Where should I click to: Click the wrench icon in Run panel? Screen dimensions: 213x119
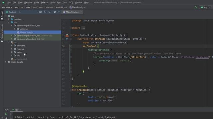tap(6, 118)
